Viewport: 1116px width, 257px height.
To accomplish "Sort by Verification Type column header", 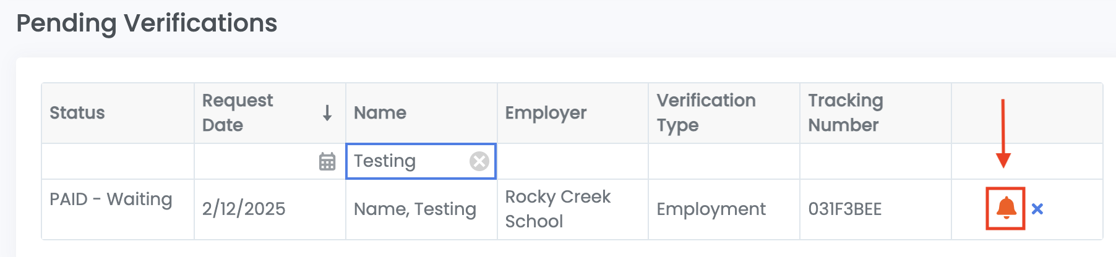I will pyautogui.click(x=706, y=113).
